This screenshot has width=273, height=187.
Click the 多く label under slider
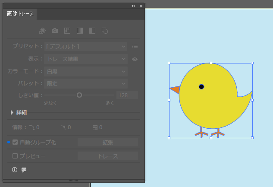pos(110,103)
